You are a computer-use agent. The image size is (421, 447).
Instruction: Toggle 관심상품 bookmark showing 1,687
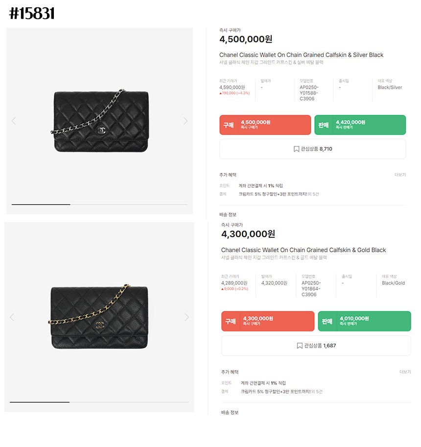coord(316,346)
